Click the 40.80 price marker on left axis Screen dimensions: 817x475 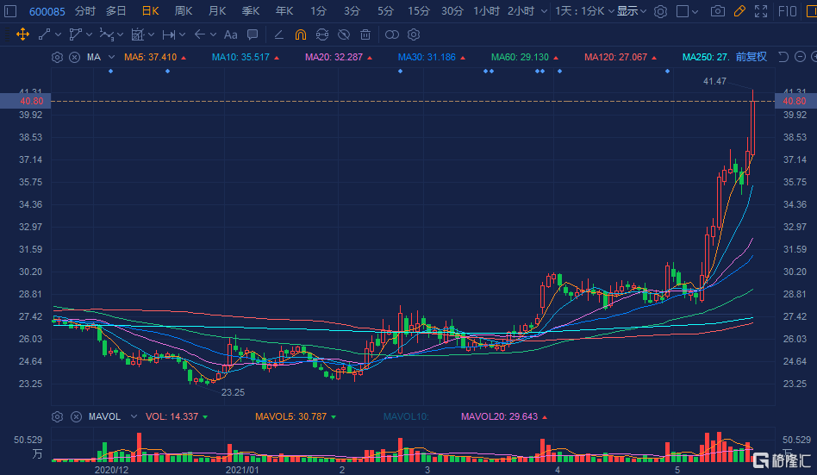click(25, 101)
